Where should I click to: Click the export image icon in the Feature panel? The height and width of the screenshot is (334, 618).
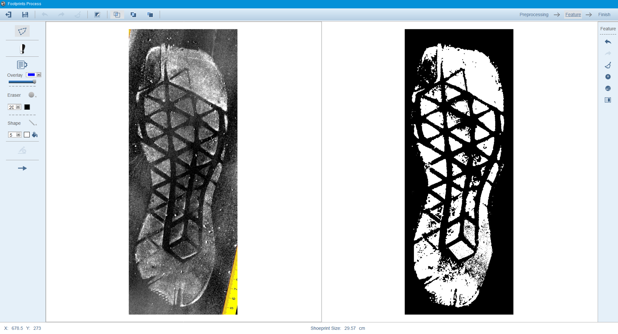click(x=608, y=100)
